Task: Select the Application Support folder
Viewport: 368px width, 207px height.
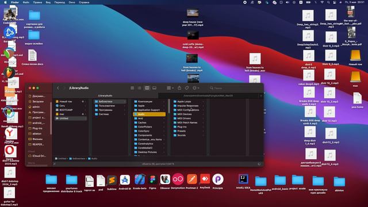Action: point(149,110)
